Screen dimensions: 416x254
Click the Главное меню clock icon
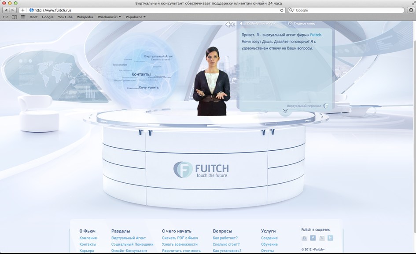pos(290,24)
